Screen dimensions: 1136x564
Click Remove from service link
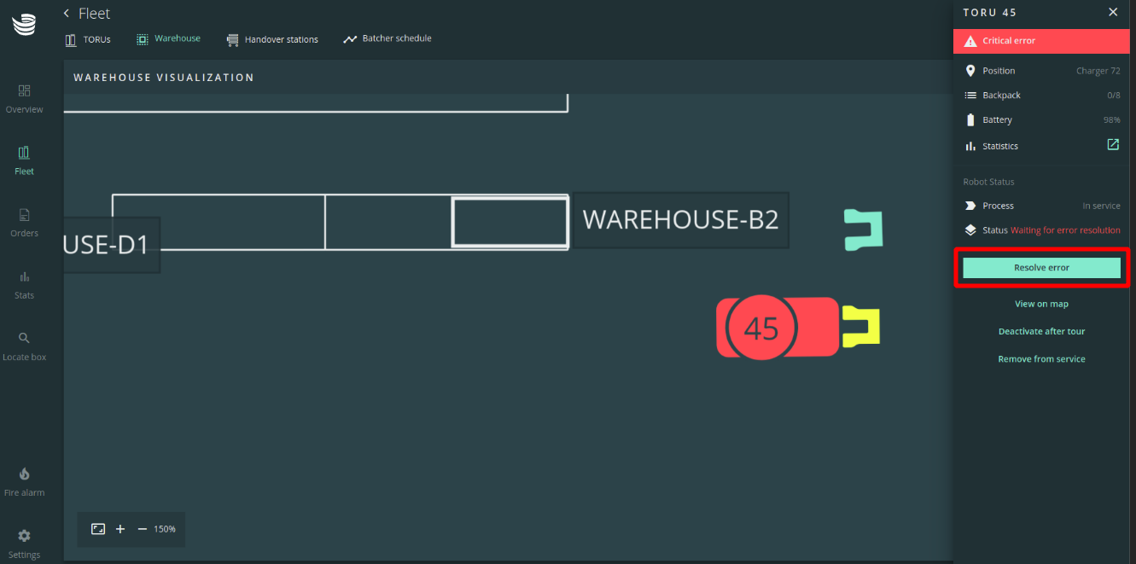pos(1041,359)
